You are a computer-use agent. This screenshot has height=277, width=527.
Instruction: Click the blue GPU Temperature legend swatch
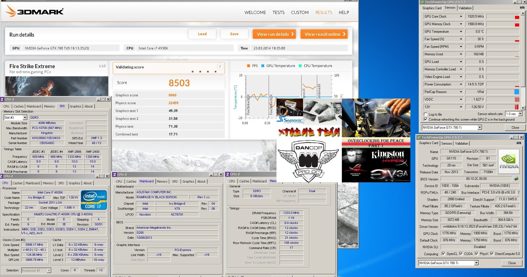263,66
